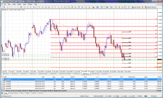
Task: Switch the chart to M15 timeframe
Action: click(x=46, y=7)
